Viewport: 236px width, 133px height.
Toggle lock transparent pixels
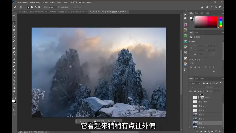tap(195, 91)
